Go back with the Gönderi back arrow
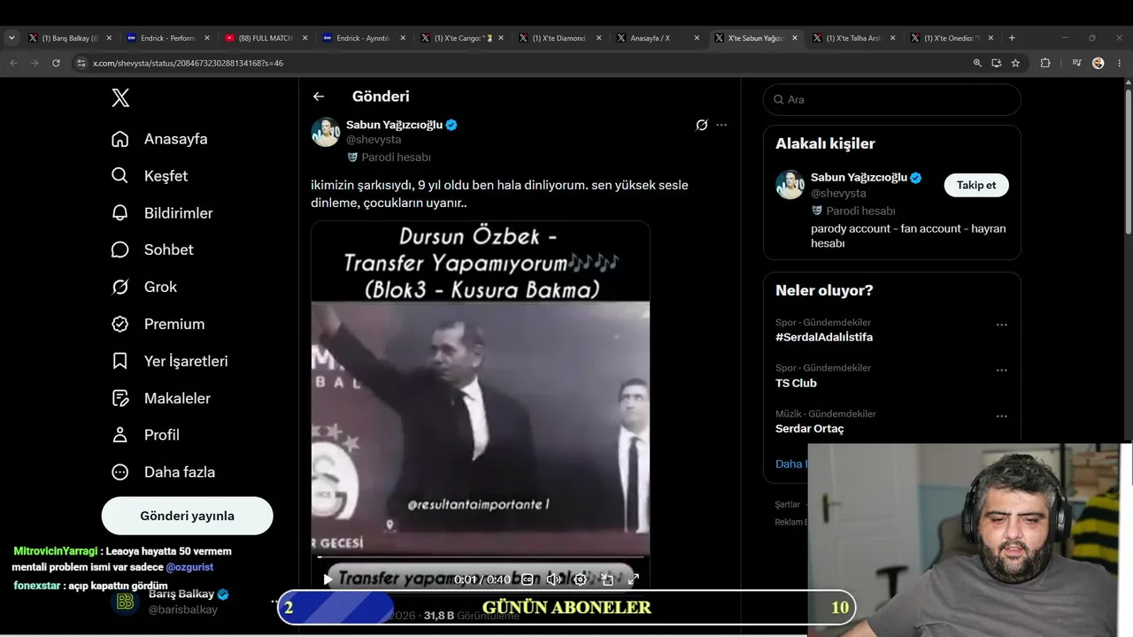The width and height of the screenshot is (1133, 637). click(319, 96)
